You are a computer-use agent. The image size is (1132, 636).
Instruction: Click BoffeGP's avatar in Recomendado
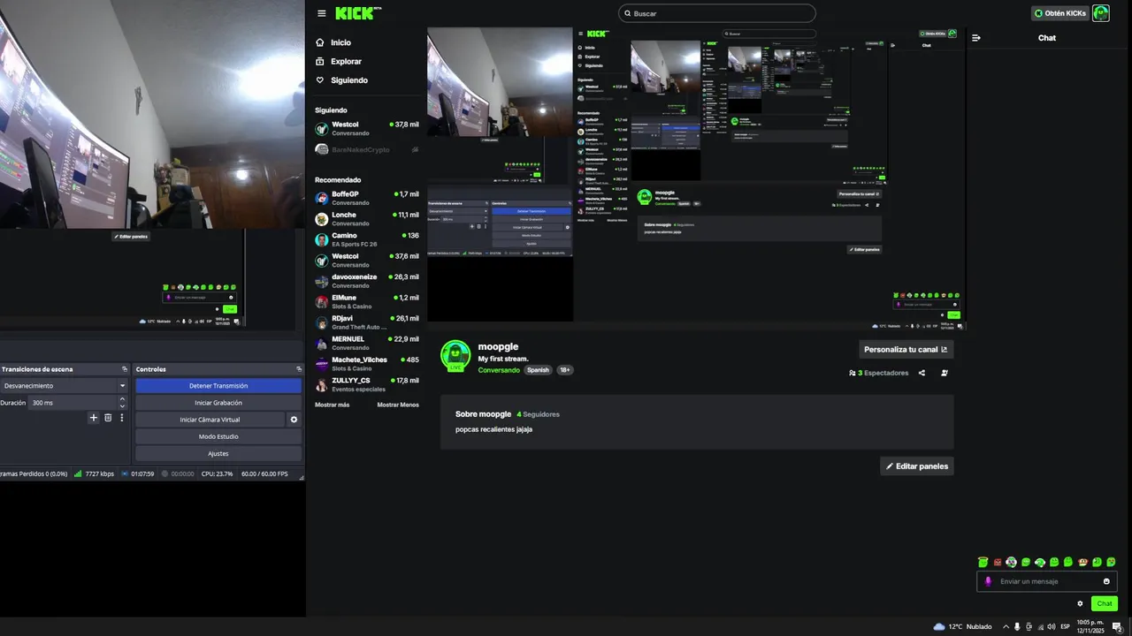[x=322, y=198]
